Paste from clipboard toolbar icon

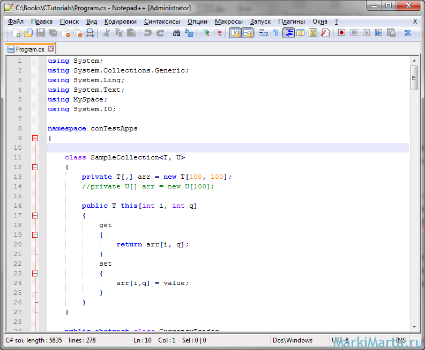click(131, 33)
